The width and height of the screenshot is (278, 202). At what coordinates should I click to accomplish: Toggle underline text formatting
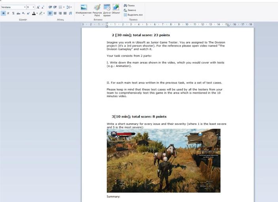(13, 13)
